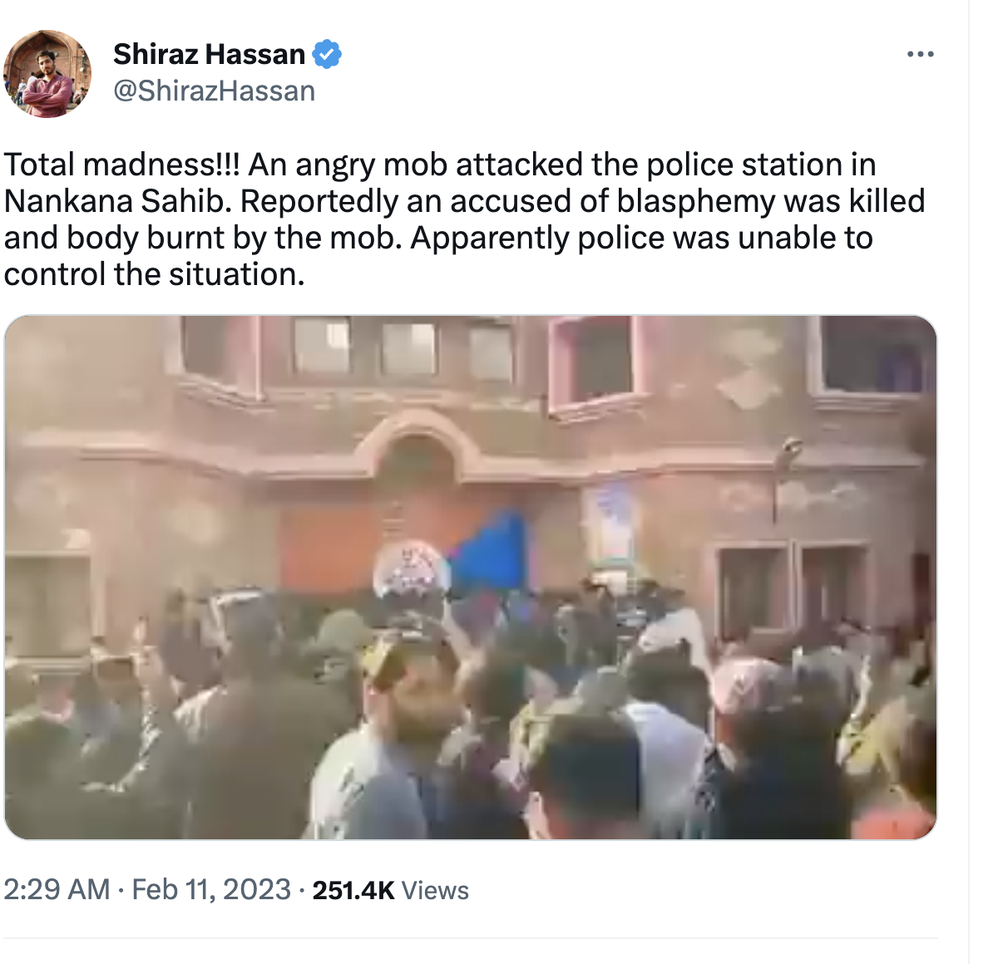1003x964 pixels.
Task: Click the display name Shiraz Hassan
Action: tap(210, 55)
